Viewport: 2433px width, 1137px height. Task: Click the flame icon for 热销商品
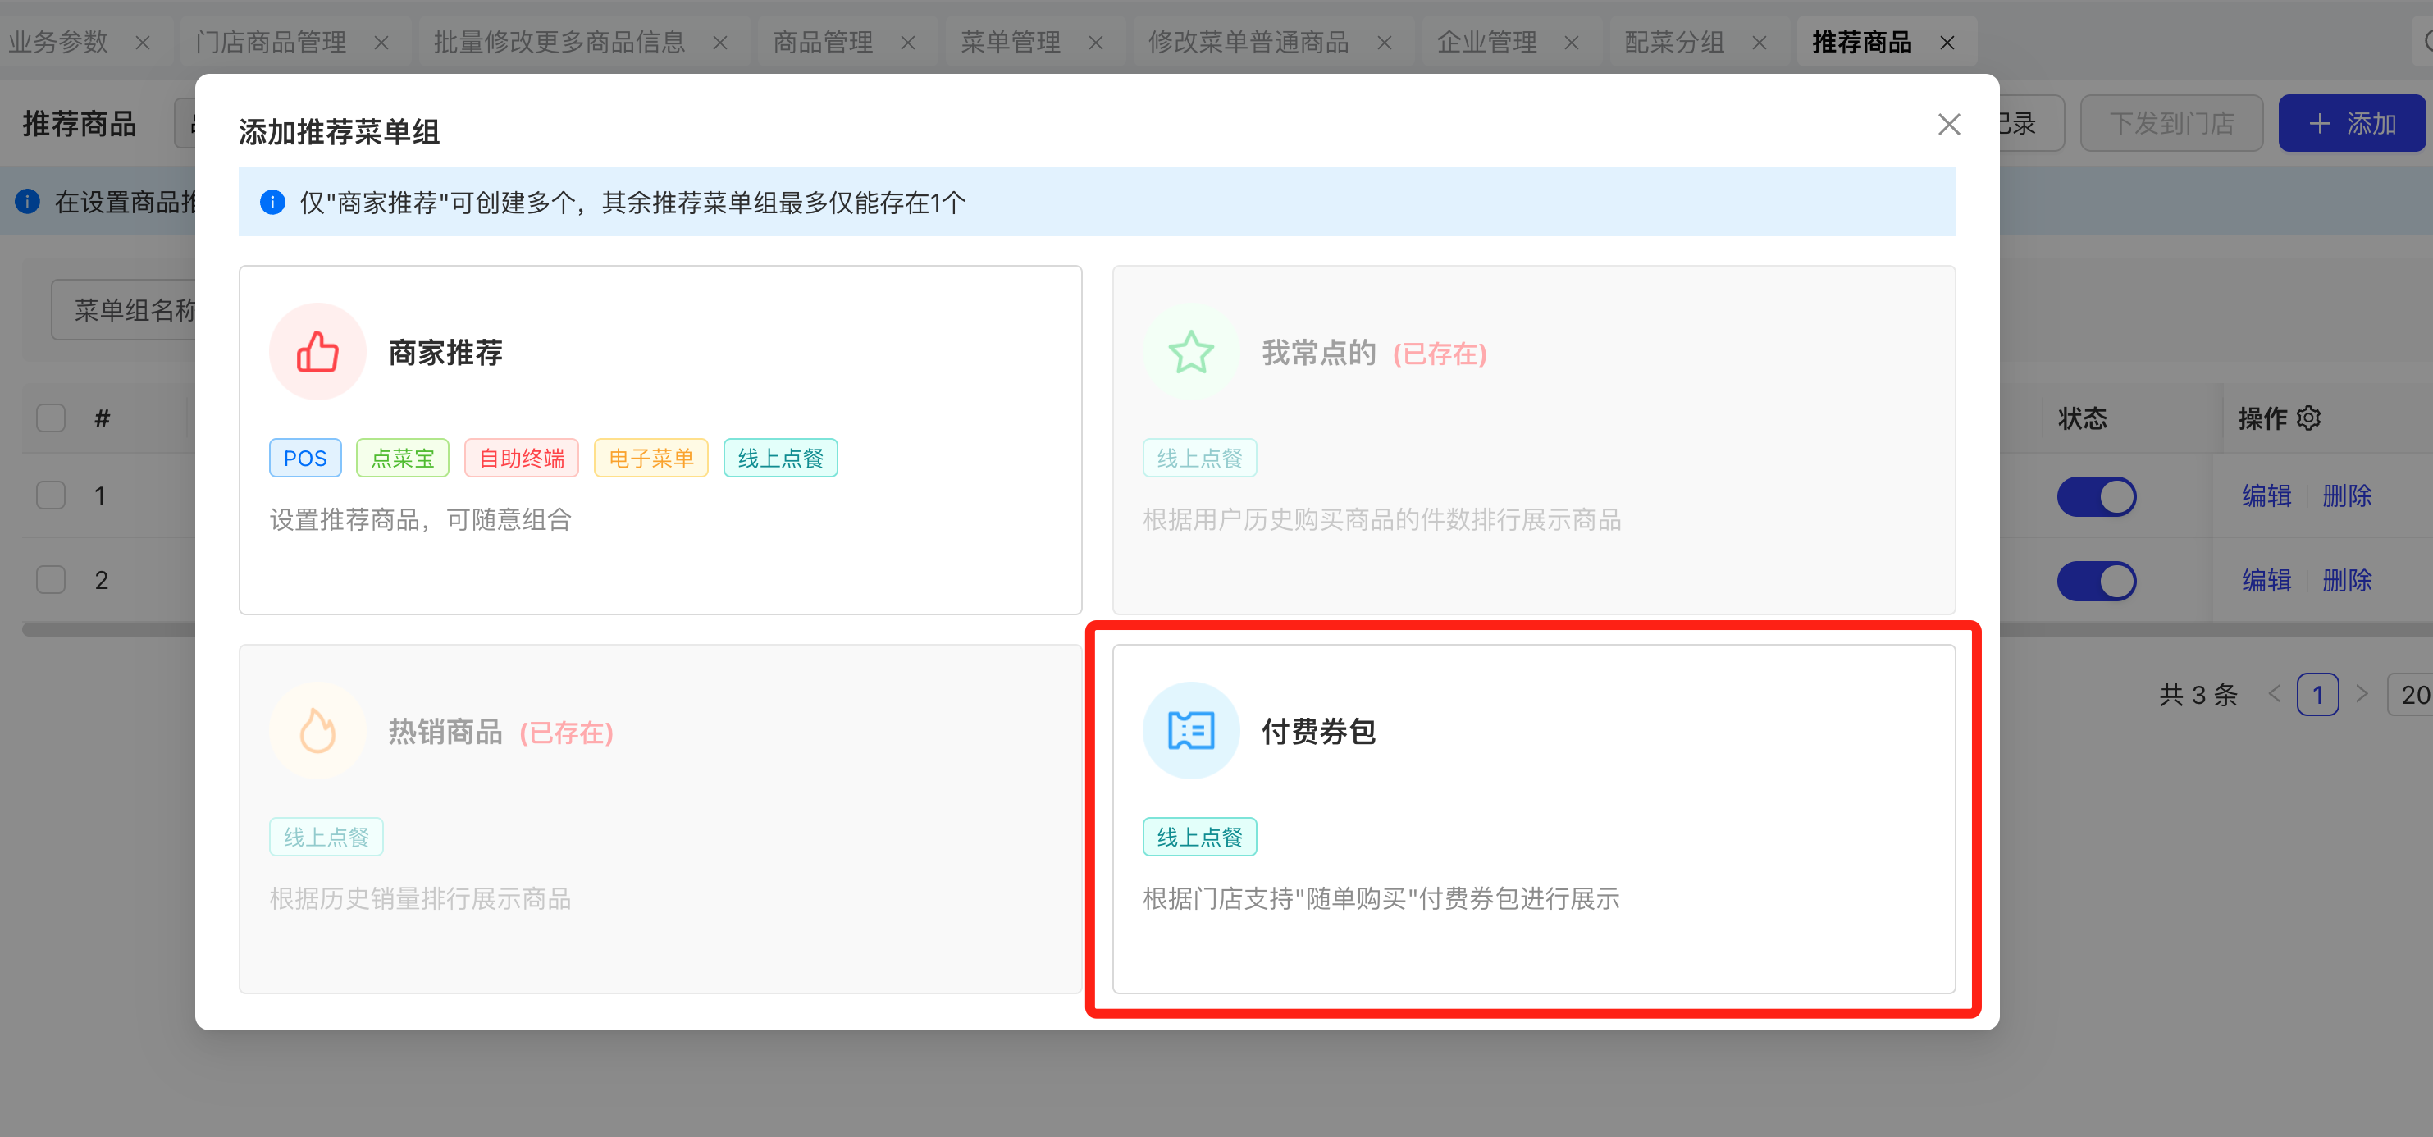point(317,731)
